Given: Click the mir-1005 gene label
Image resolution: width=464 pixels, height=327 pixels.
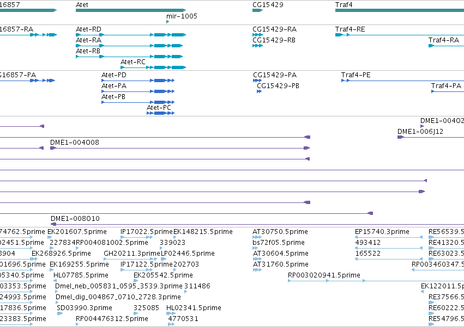Looking at the screenshot, I should [182, 16].
